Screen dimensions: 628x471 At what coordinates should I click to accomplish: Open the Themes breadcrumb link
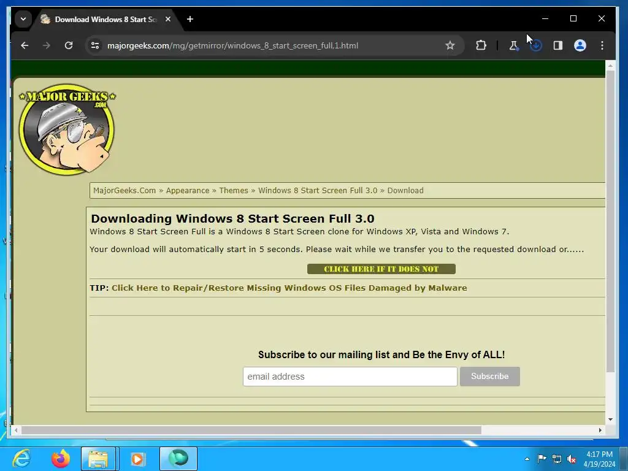[x=234, y=191]
